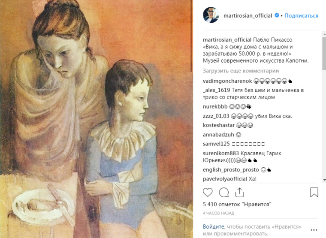
Task: Click the blue verified badge
Action: [277, 15]
